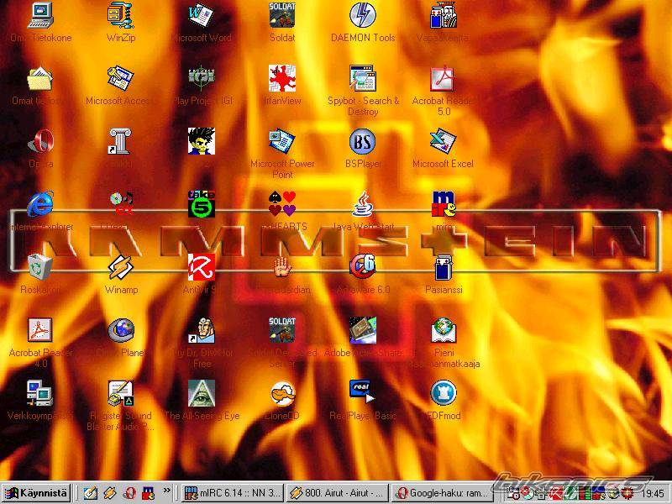Click the Dr. DivX for Free shortcut
Image resolution: width=672 pixels, height=504 pixels.
point(202,330)
